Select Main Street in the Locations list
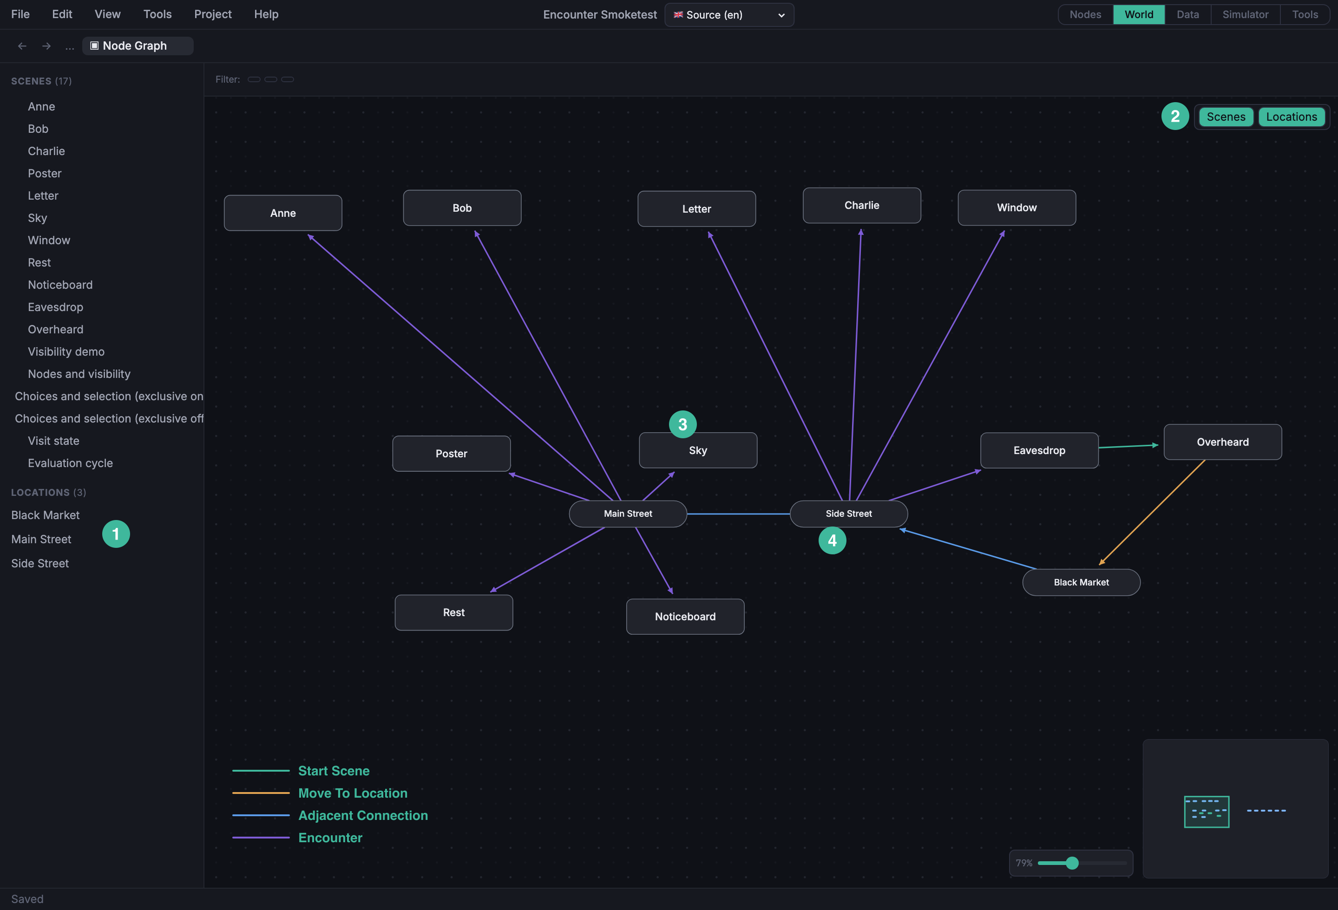The image size is (1338, 910). 41,539
